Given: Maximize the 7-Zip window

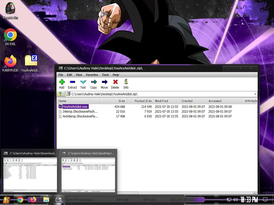Looking at the screenshot, I should [240, 69].
